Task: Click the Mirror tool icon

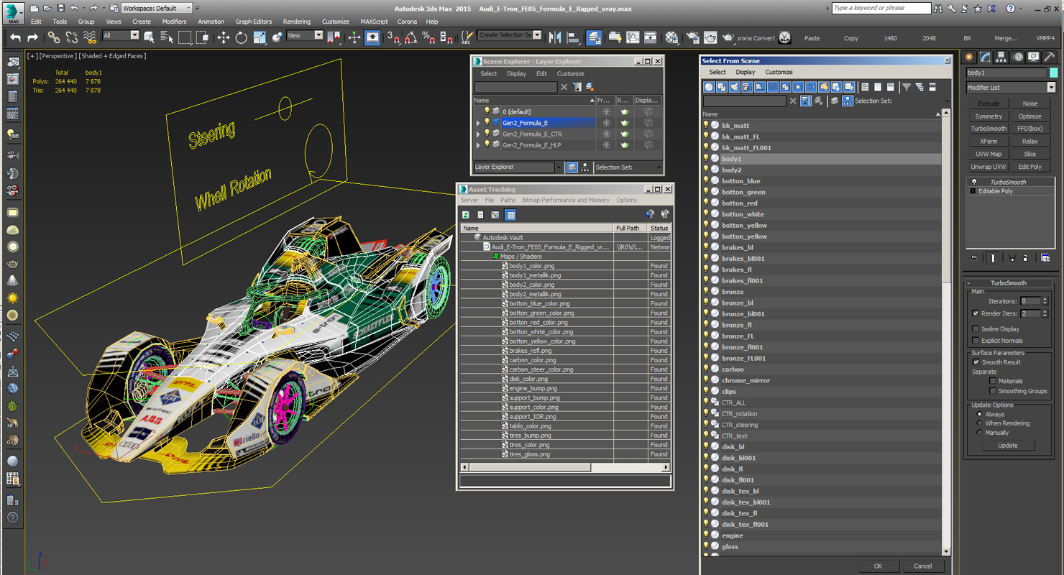Action: point(555,37)
